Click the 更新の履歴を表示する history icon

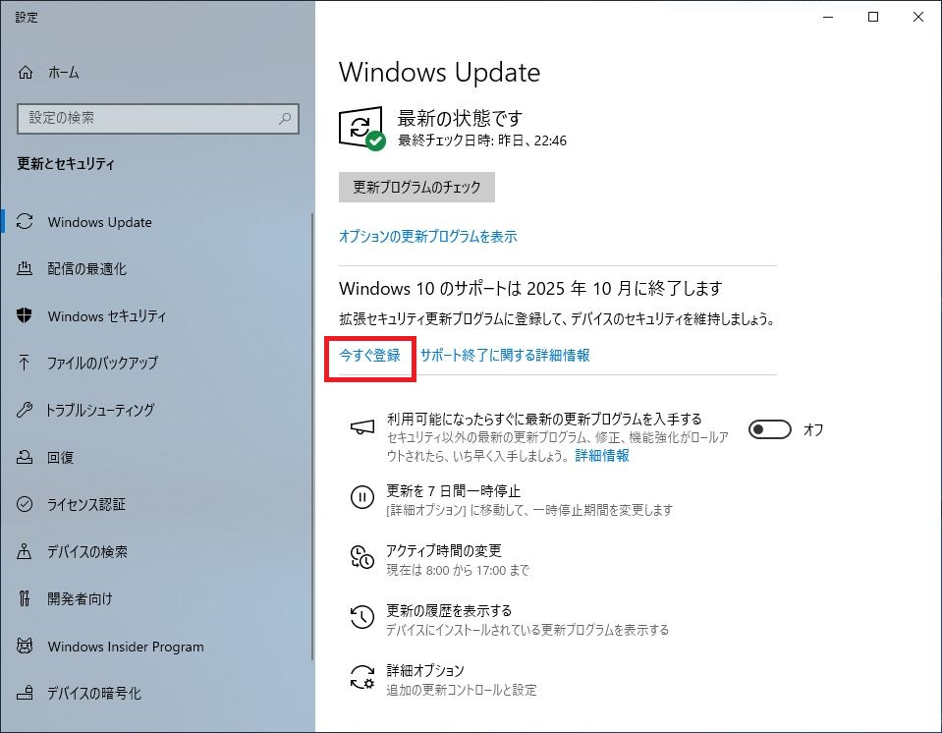(361, 618)
